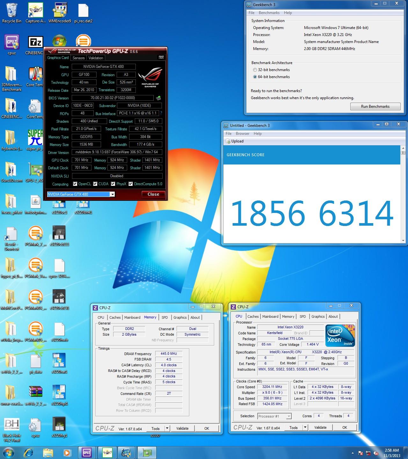Screen dimensions: 408x459
Task: Open the Recycle Bin desktop icon
Action: click(x=11, y=13)
